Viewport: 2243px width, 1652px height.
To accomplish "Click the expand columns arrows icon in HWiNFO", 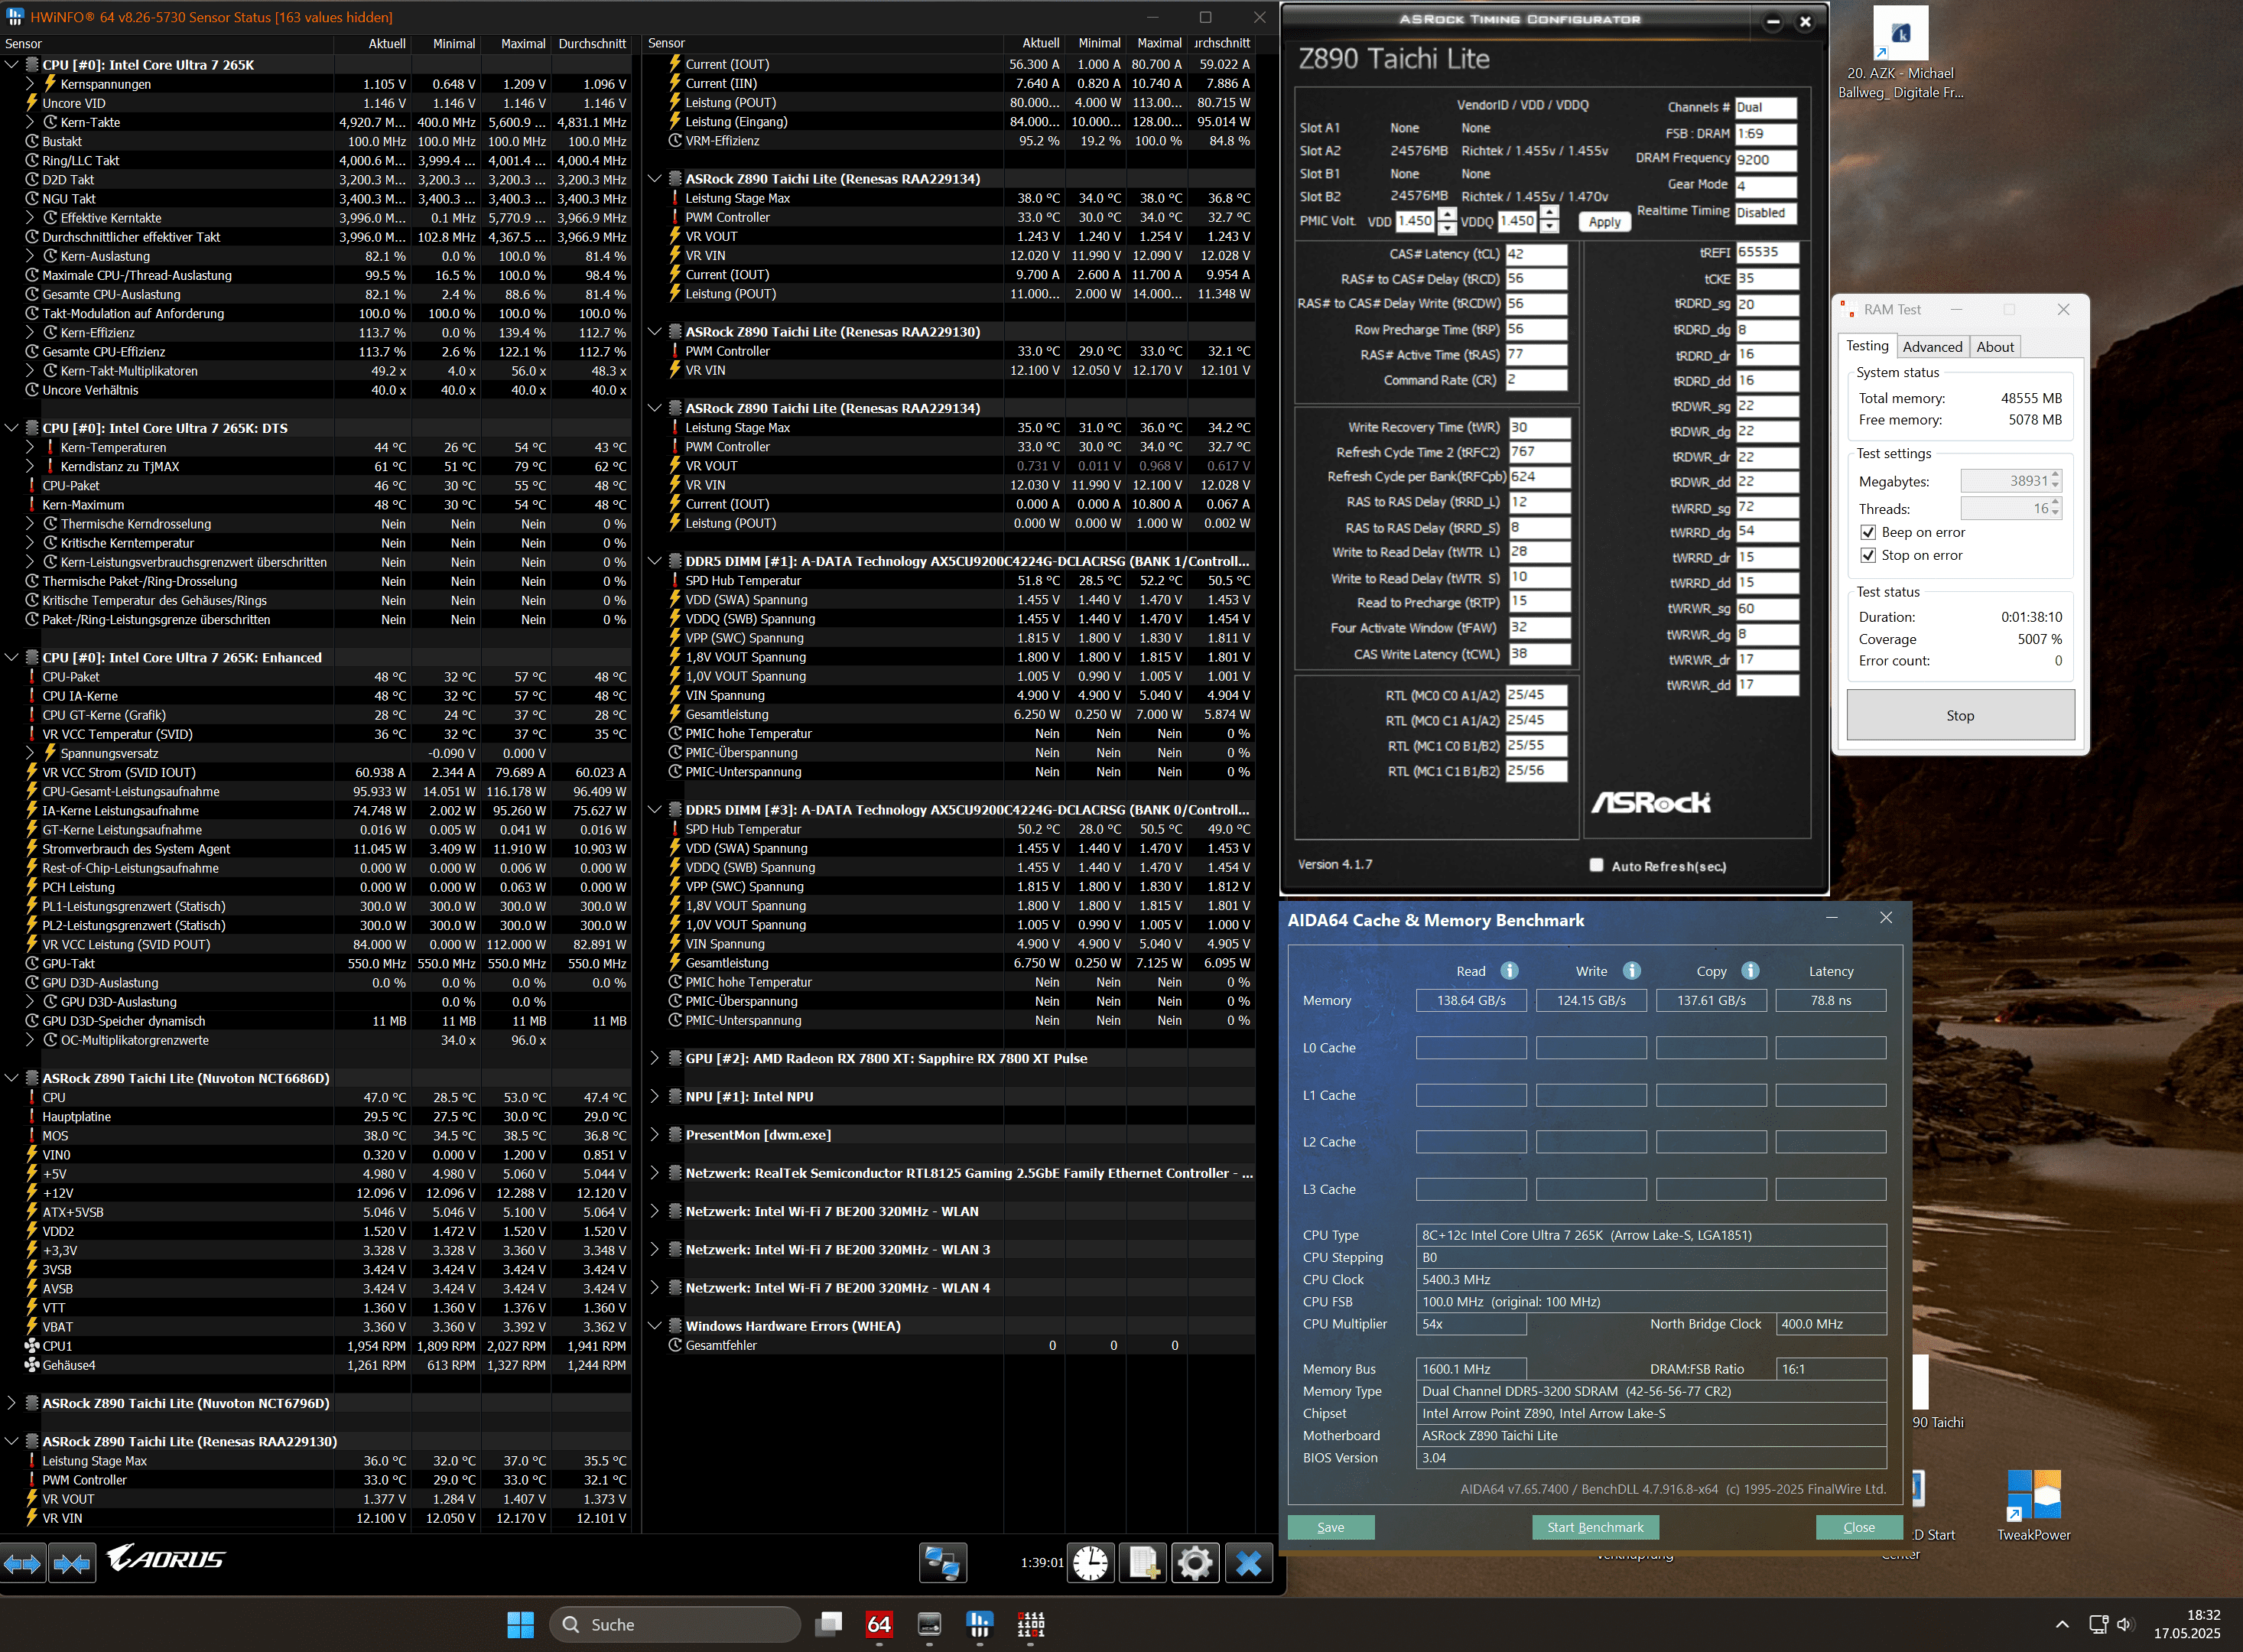I will (x=23, y=1563).
